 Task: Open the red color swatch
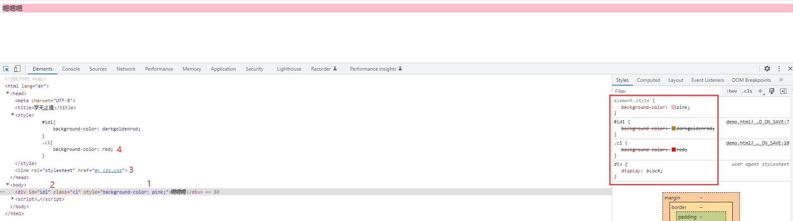pyautogui.click(x=674, y=150)
